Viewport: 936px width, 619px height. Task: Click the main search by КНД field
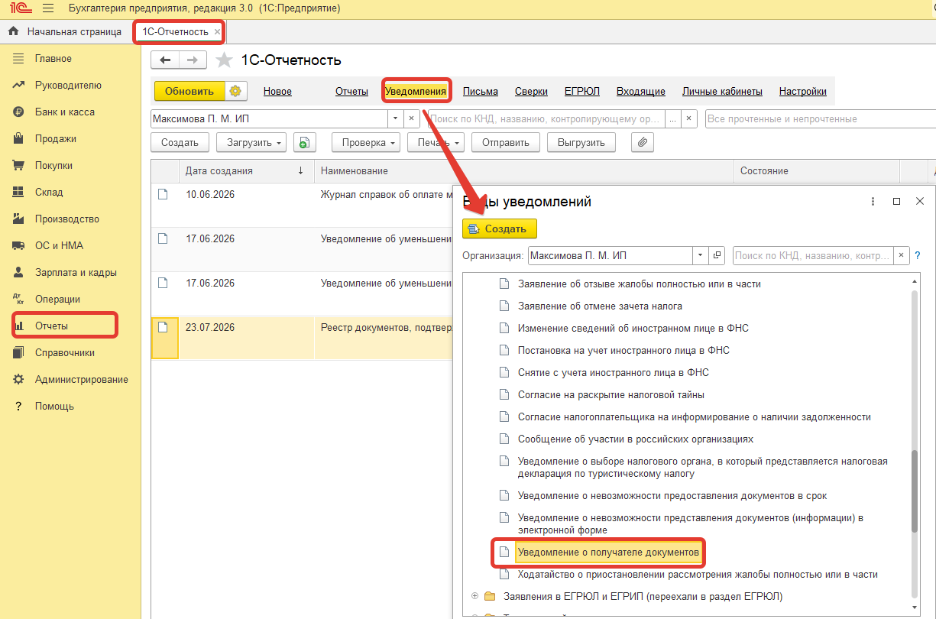[x=546, y=119]
